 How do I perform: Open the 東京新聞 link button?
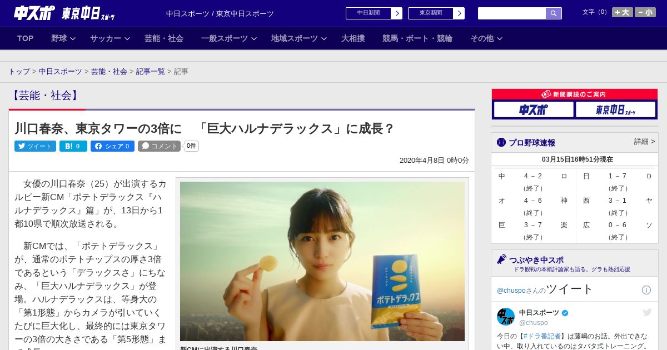pos(436,13)
